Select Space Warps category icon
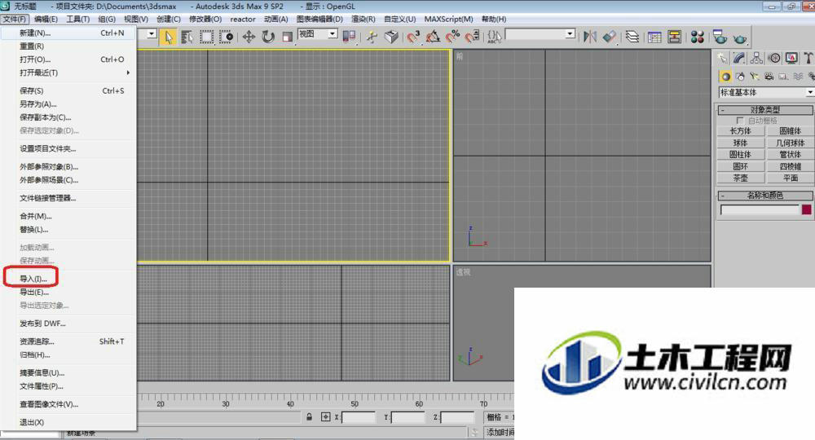815x440 pixels. coord(798,77)
